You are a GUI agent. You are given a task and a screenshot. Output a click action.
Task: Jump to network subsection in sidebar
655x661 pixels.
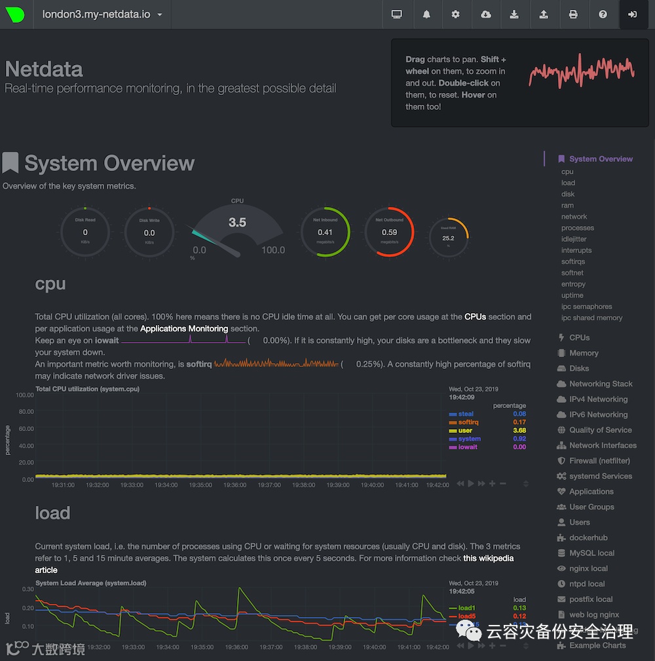coord(574,217)
